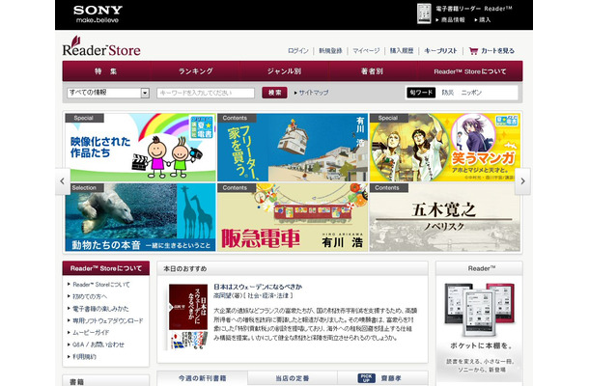Viewport: 589px width, 386px height.
Task: Go to next carousel slide arrow
Action: pos(522,181)
